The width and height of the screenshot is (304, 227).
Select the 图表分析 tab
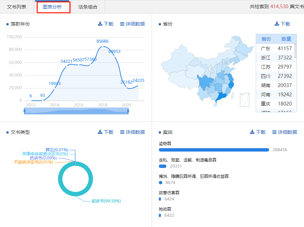(52, 7)
